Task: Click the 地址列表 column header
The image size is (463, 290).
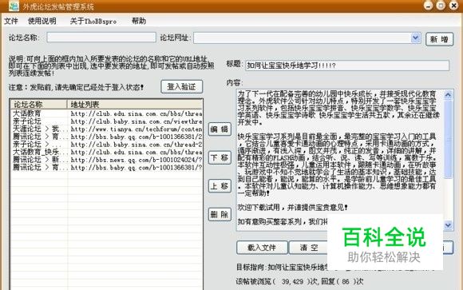Action: click(x=135, y=105)
